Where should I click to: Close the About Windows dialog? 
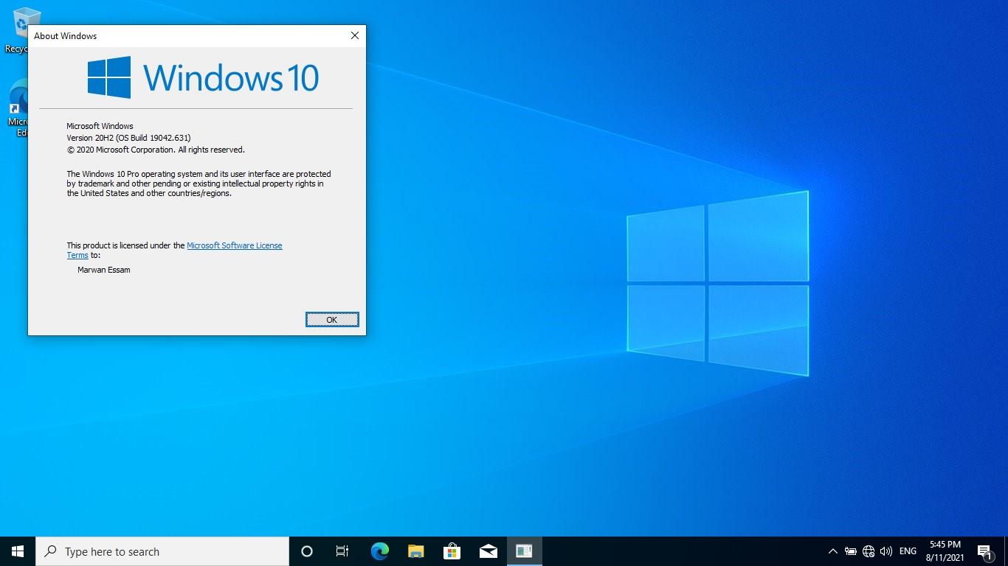pos(355,35)
